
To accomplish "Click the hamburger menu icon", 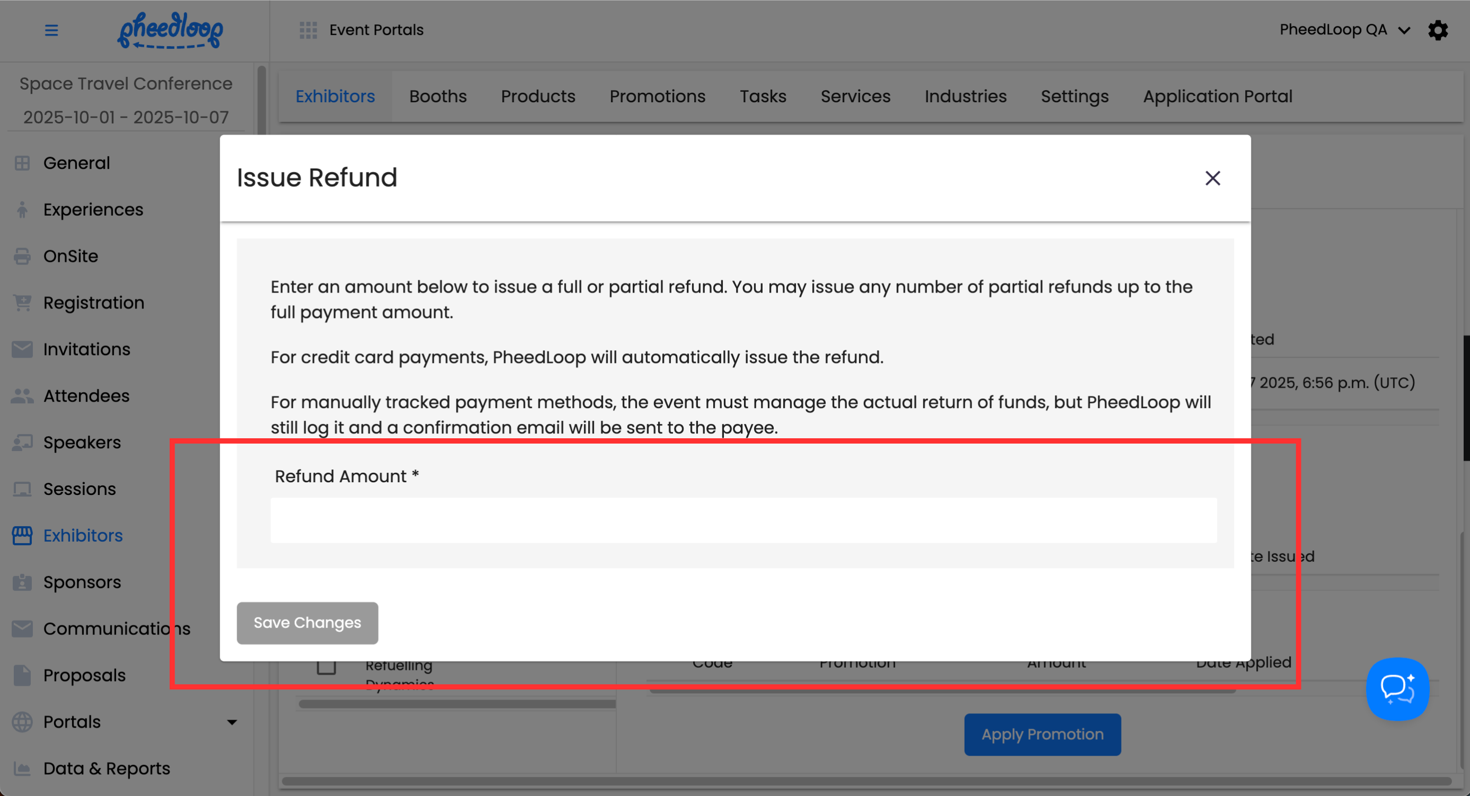I will pyautogui.click(x=51, y=30).
